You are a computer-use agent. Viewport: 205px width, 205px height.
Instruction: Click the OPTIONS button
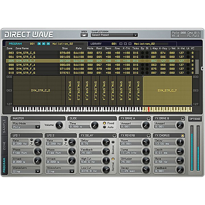[195, 119]
